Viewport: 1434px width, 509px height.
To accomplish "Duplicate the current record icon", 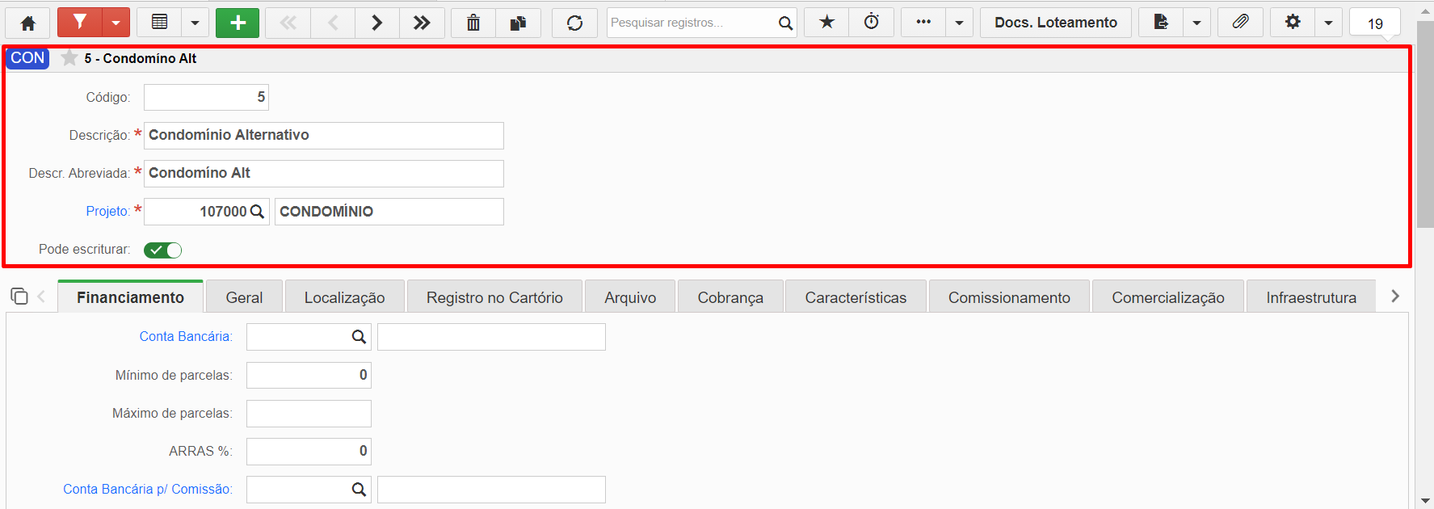I will [x=518, y=23].
